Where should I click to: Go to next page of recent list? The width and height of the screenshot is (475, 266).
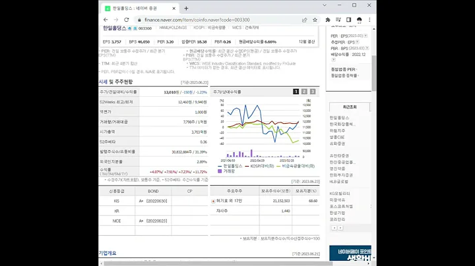pyautogui.click(x=340, y=228)
